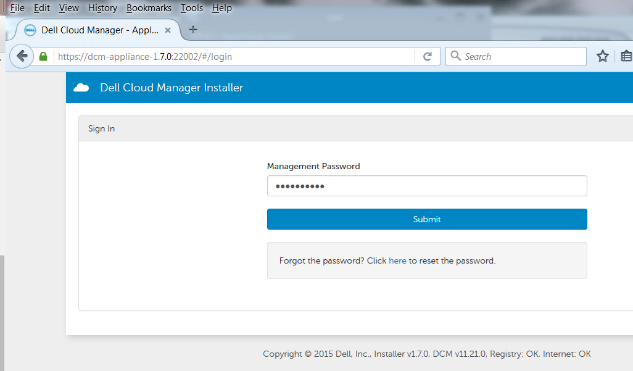Screen dimensions: 633x371
Task: Open a new tab with the plus button
Action: [193, 30]
